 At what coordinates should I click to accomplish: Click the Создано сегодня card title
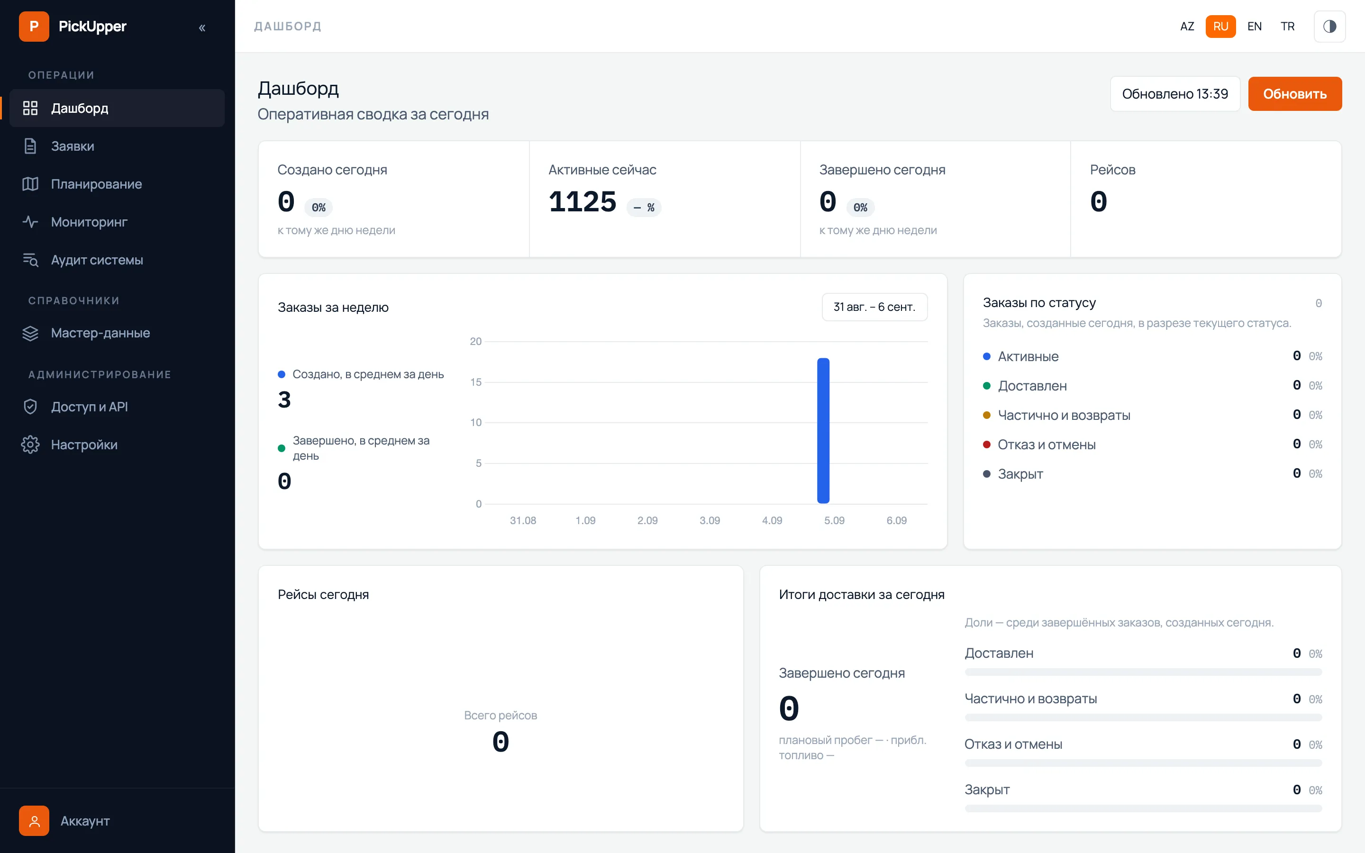pos(332,170)
